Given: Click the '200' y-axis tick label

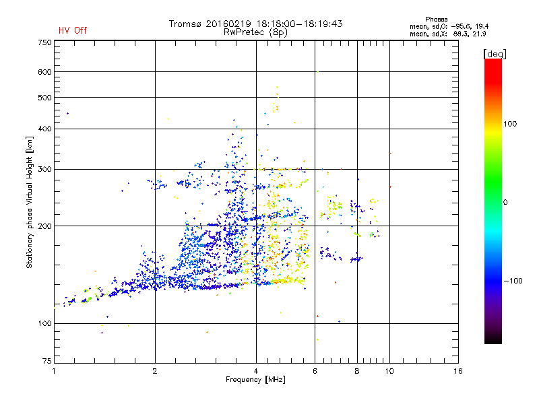Looking at the screenshot, I should tap(44, 226).
